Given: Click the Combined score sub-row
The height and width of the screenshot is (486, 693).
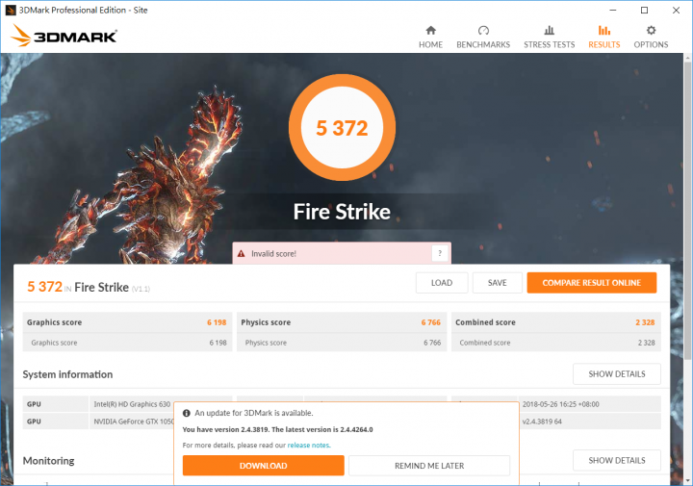Looking at the screenshot, I should point(556,343).
